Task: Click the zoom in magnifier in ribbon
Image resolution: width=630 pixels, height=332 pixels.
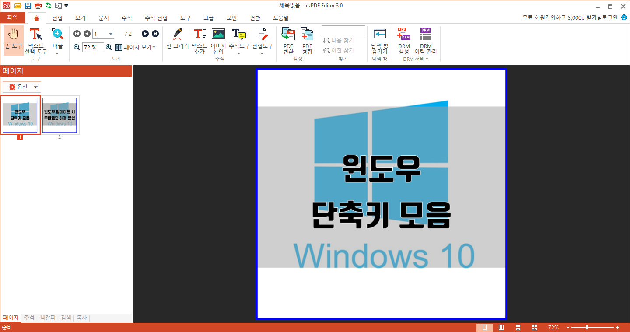Action: 109,47
